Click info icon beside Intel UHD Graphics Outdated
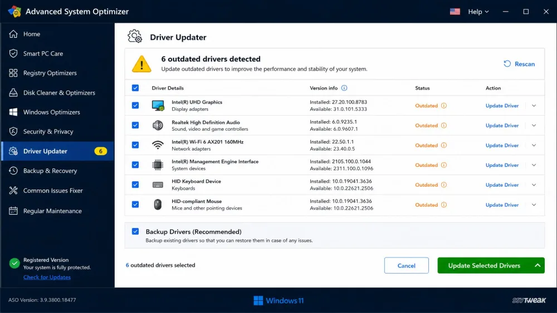This screenshot has width=557, height=313. click(x=444, y=106)
